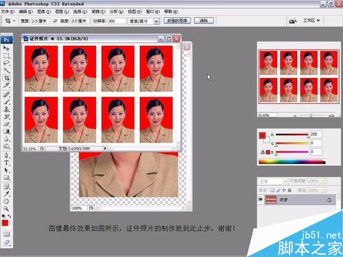Select the Crop tool in toolbox
The width and height of the screenshot is (343, 257).
pyautogui.click(x=6, y=78)
